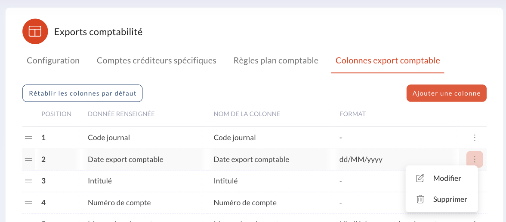Click the DONNÉE RENSEIGNÉE column header
The width and height of the screenshot is (506, 222).
point(121,114)
